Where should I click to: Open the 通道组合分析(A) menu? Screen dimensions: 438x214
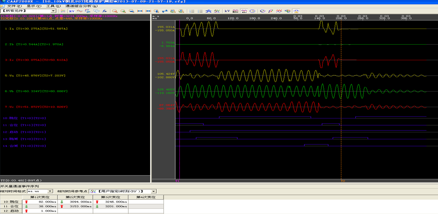click(x=82, y=6)
